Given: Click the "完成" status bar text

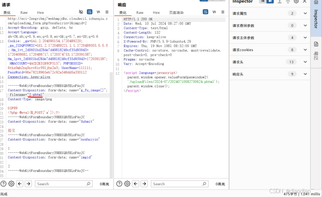Looking at the screenshot, I should pos(4,194).
